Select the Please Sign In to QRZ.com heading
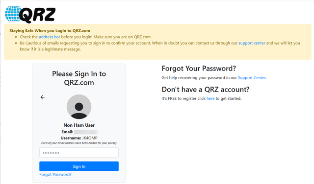This screenshot has width=314, height=184. tap(79, 78)
